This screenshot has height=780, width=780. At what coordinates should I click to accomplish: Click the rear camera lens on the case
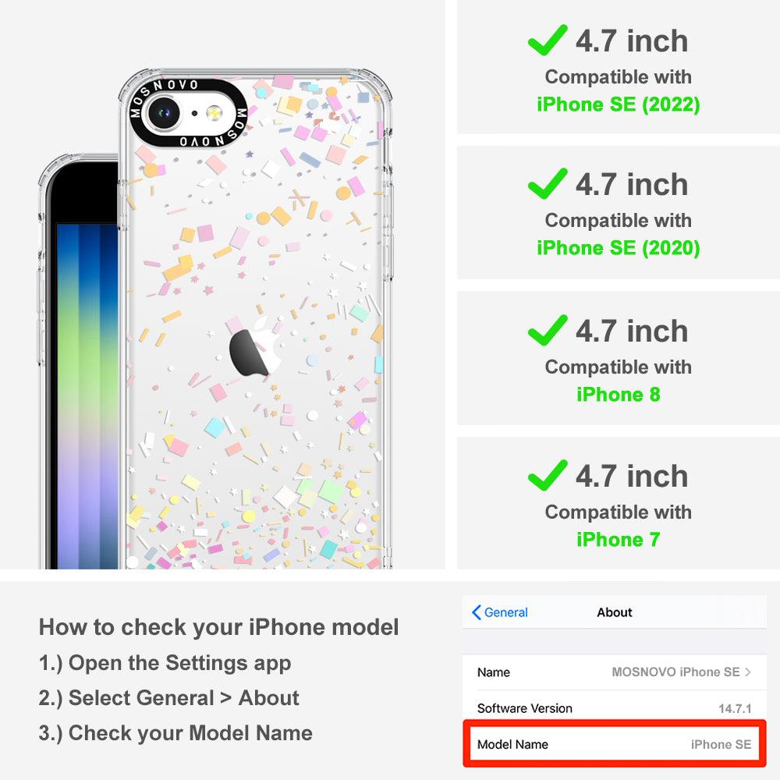pyautogui.click(x=163, y=113)
